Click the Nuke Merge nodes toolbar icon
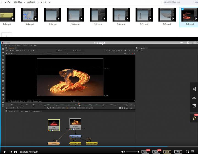This screenshot has height=154, width=198. [x=3, y=74]
